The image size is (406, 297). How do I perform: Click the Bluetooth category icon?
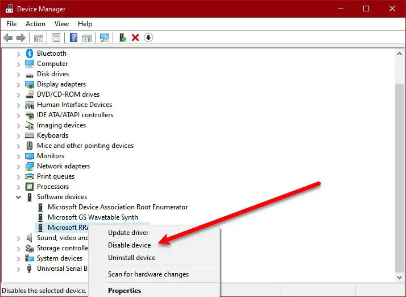pyautogui.click(x=30, y=53)
